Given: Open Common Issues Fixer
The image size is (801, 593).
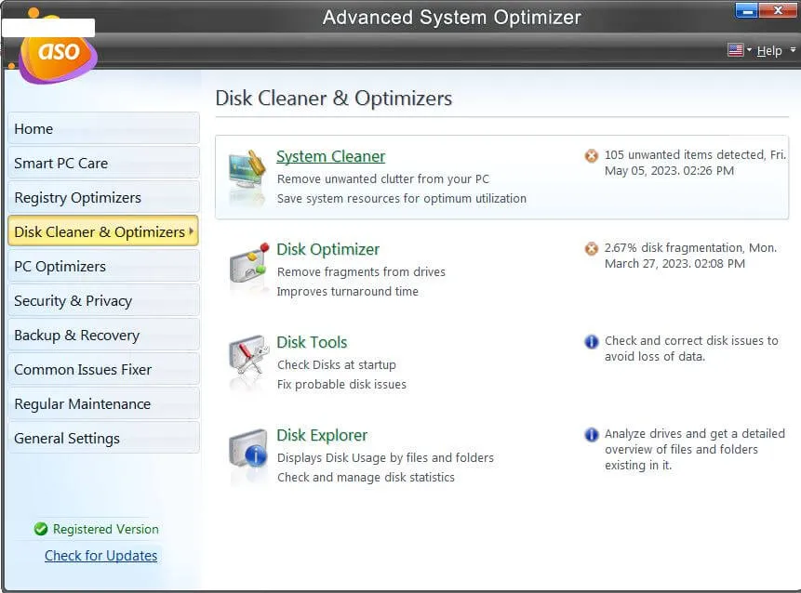Looking at the screenshot, I should click(103, 369).
